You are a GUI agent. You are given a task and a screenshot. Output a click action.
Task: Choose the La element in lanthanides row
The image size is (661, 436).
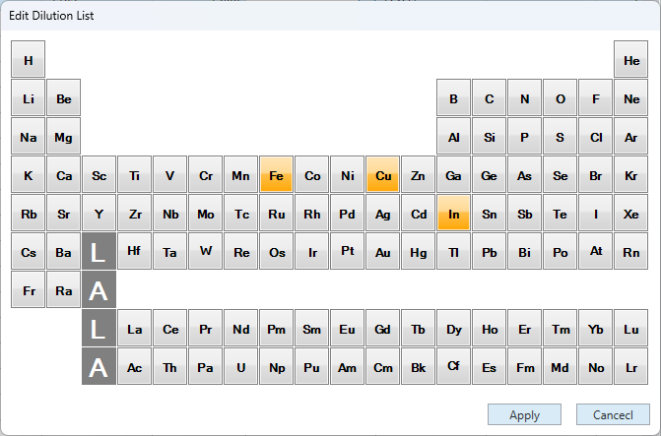[x=135, y=328]
